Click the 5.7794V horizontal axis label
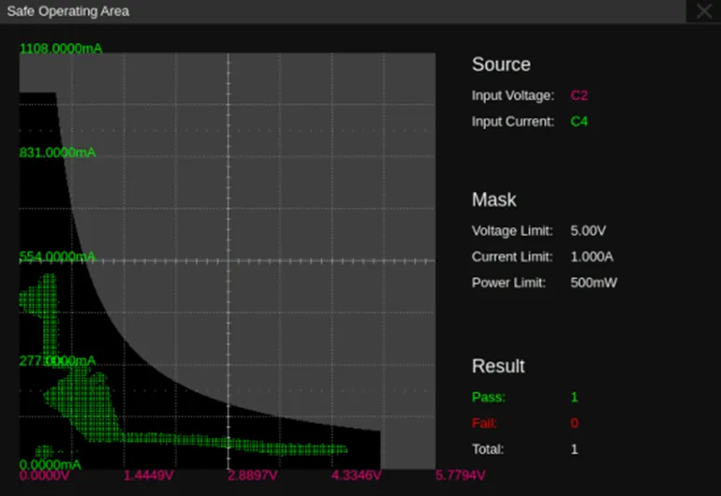 (x=461, y=475)
